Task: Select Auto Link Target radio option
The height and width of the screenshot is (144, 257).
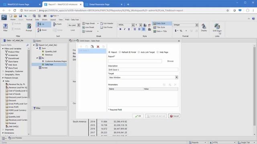Action: [x=139, y=52]
